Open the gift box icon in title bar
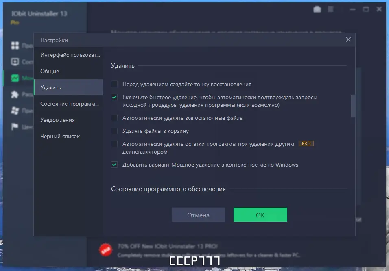This screenshot has height=271, width=389. (x=317, y=9)
